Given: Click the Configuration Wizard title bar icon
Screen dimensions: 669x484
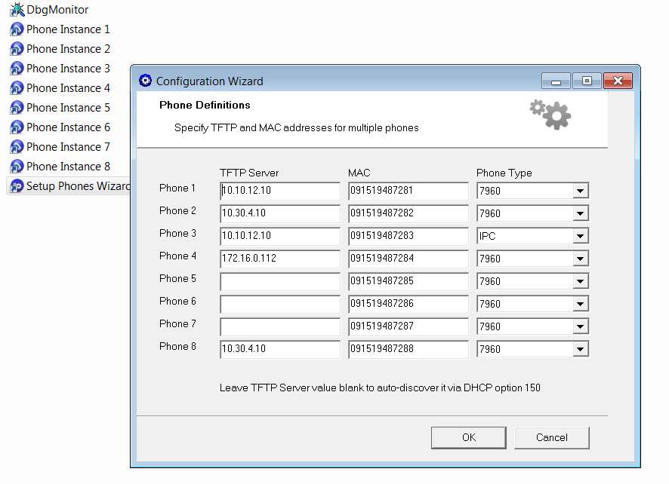Looking at the screenshot, I should (146, 81).
